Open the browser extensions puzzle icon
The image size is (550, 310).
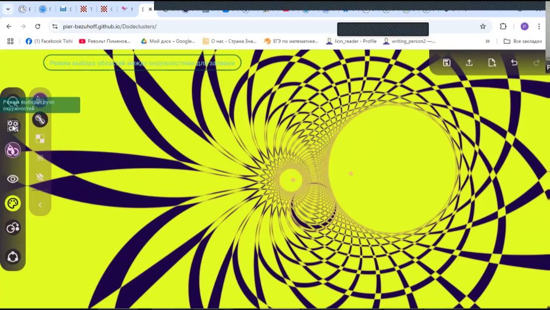(503, 26)
